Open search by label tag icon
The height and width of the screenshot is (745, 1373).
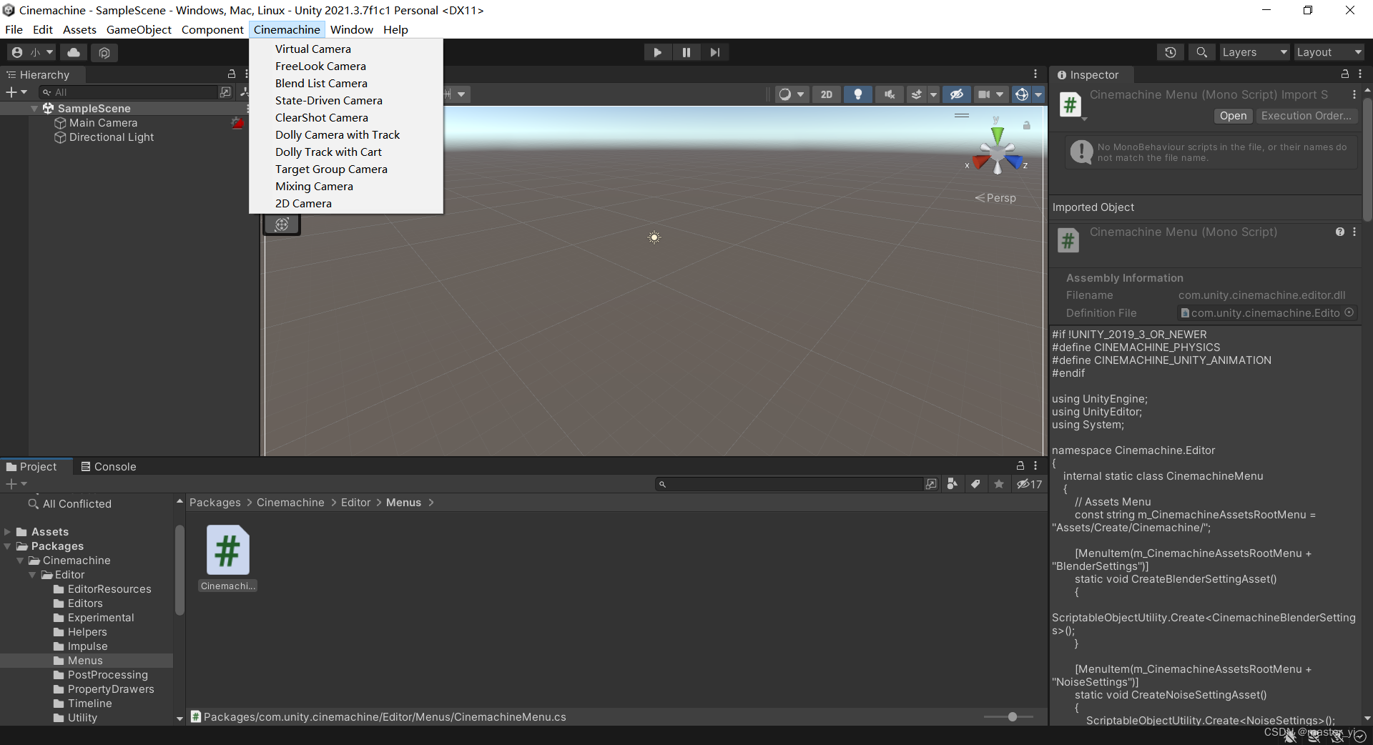[975, 484]
